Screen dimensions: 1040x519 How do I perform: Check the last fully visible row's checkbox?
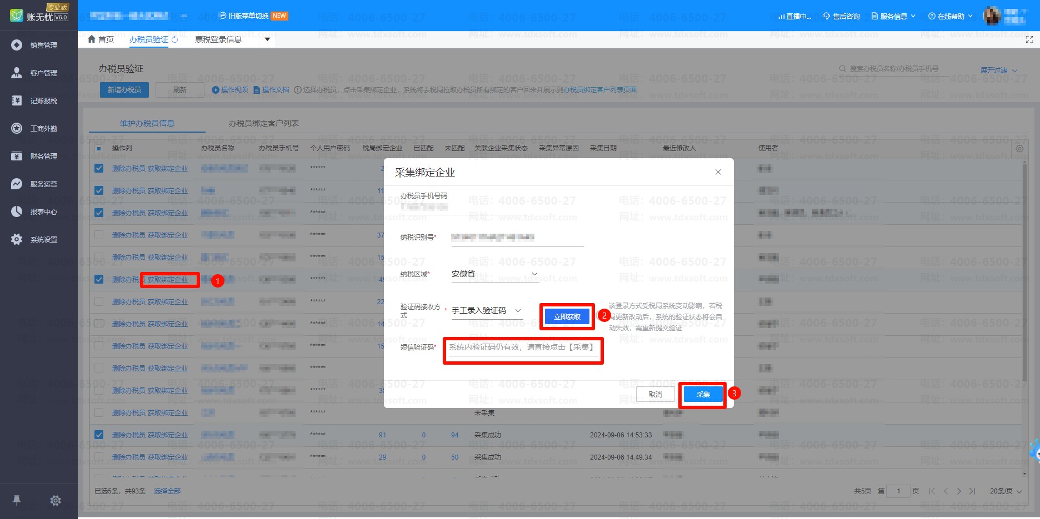99,457
